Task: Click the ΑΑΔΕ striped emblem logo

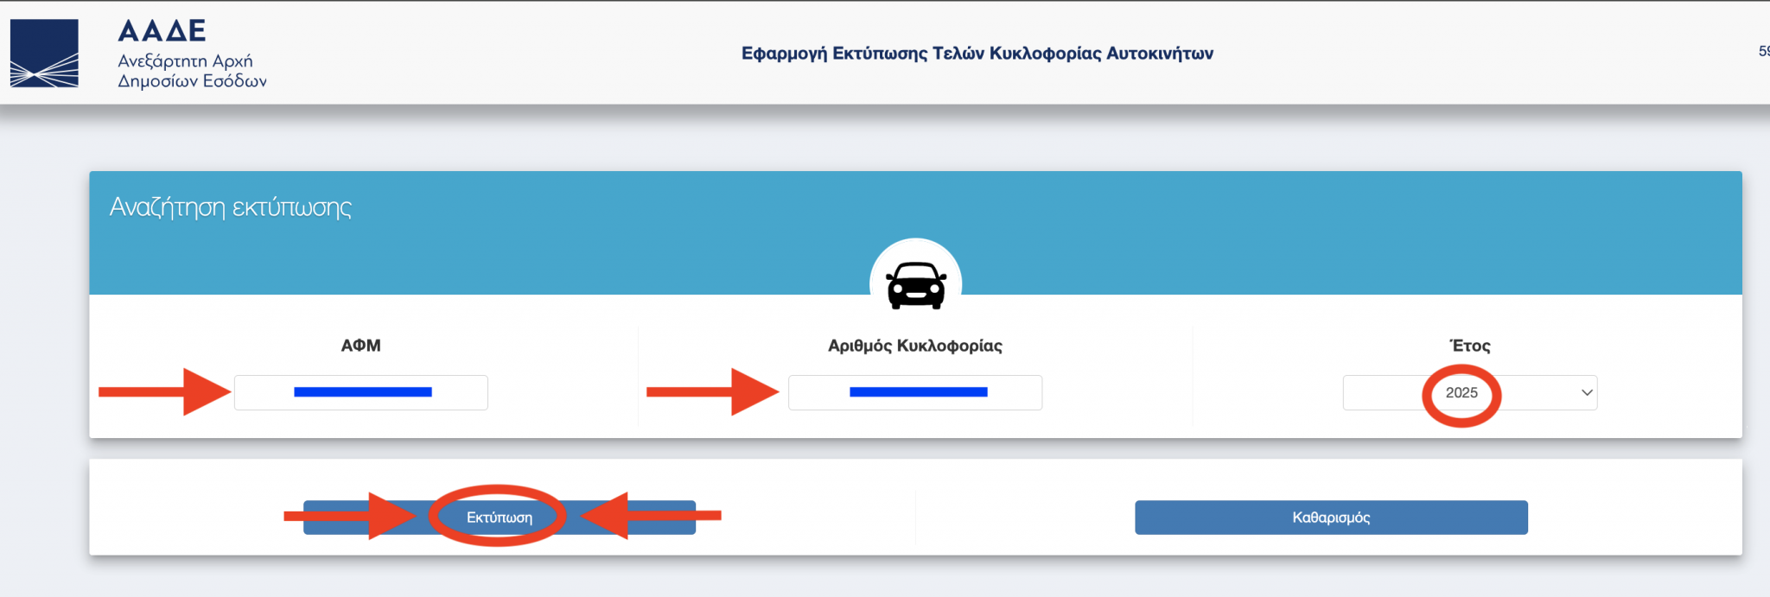Action: click(44, 54)
